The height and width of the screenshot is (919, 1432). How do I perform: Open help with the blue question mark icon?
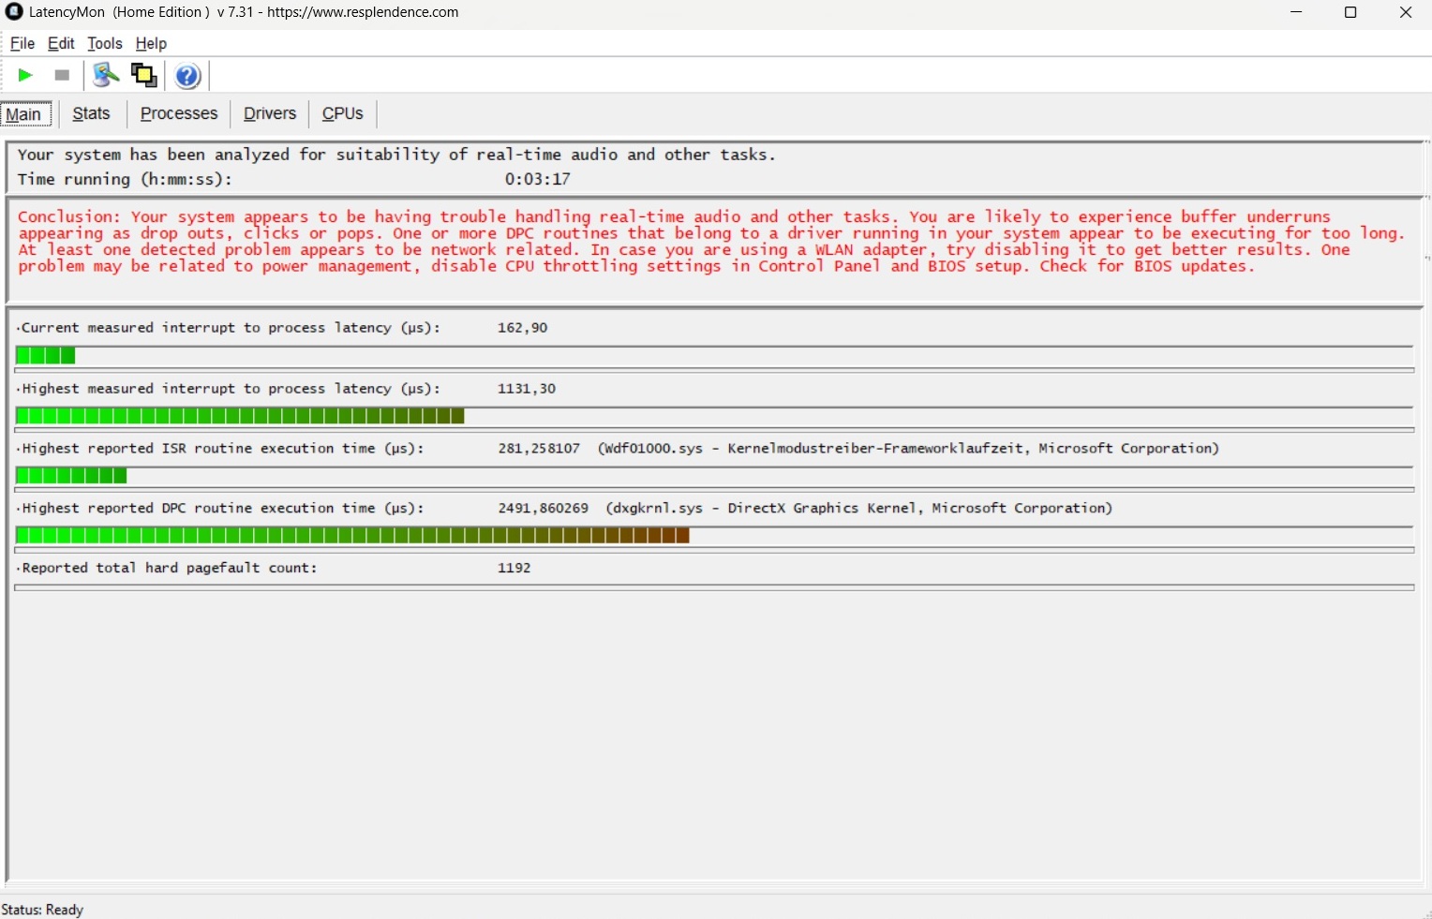coord(187,76)
